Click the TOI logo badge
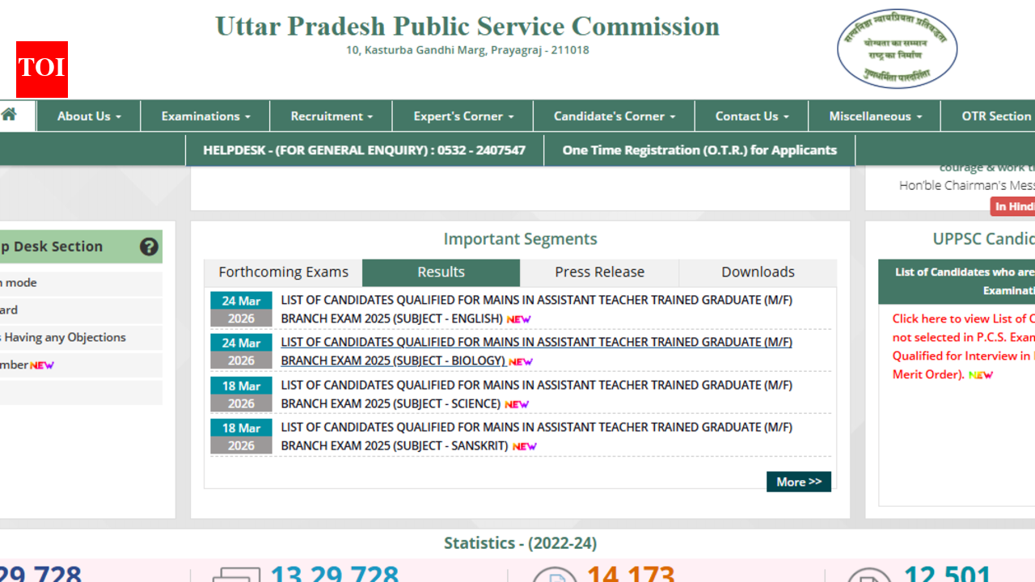The height and width of the screenshot is (582, 1035). click(x=42, y=69)
